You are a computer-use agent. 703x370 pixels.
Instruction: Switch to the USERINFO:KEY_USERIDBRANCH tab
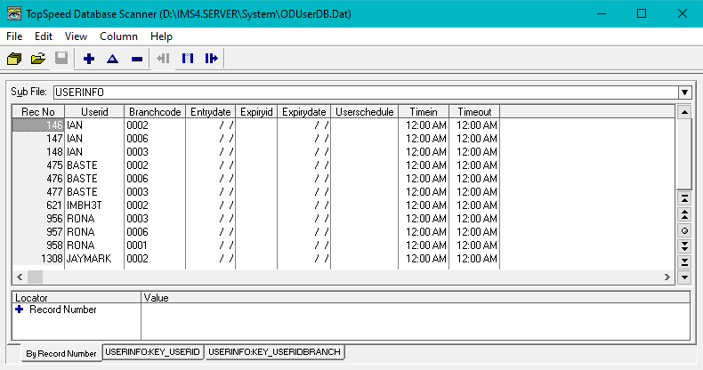point(274,352)
